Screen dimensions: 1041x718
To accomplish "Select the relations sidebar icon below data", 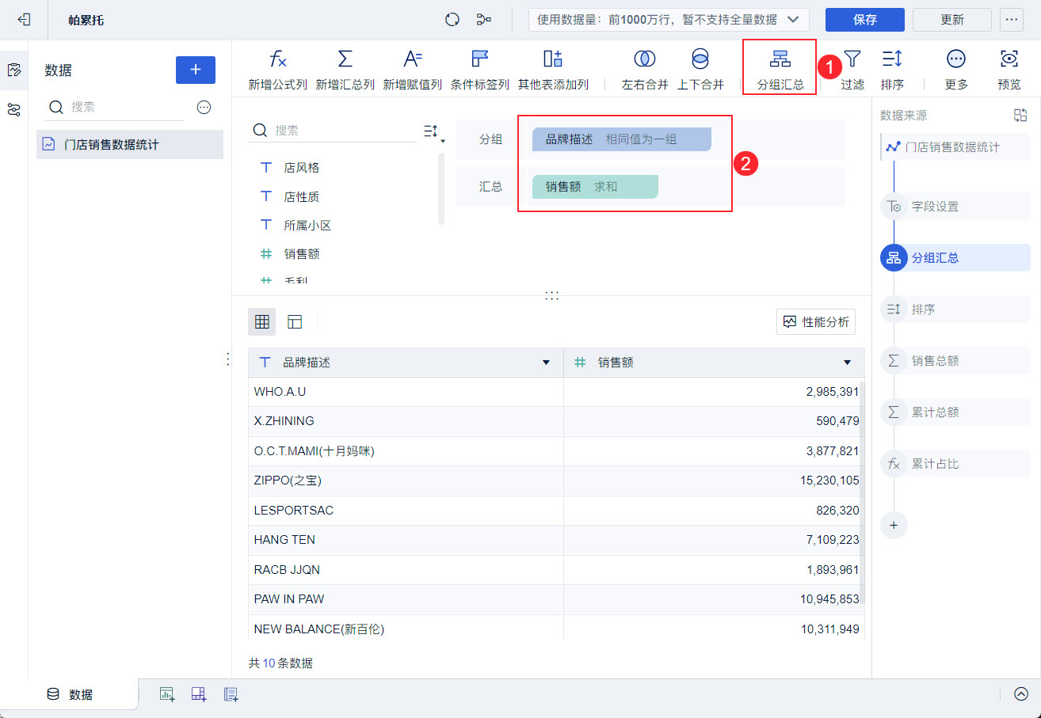I will coord(13,110).
